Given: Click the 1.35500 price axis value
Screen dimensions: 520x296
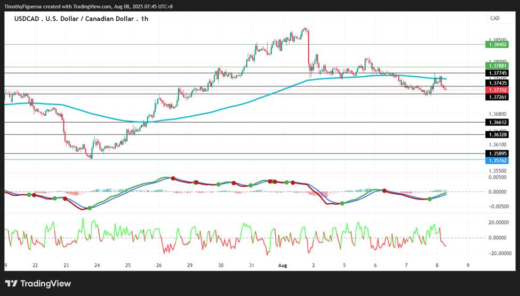Looking at the screenshot, I should pos(498,171).
